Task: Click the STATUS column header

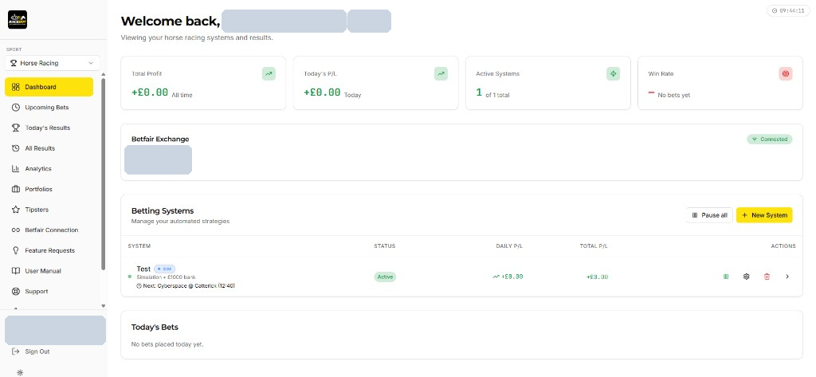Action: pos(385,246)
